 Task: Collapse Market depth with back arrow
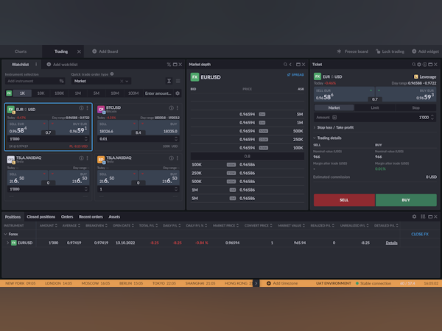(291, 65)
